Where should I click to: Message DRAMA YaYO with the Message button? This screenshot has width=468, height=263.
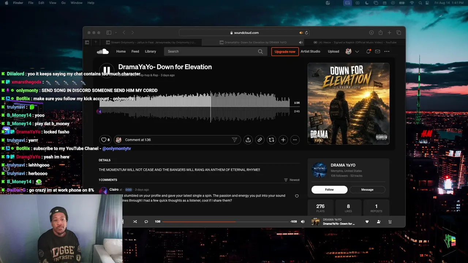coord(367,190)
